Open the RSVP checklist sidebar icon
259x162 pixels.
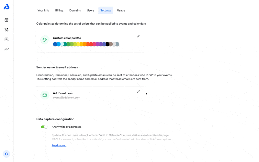[x=6, y=39]
